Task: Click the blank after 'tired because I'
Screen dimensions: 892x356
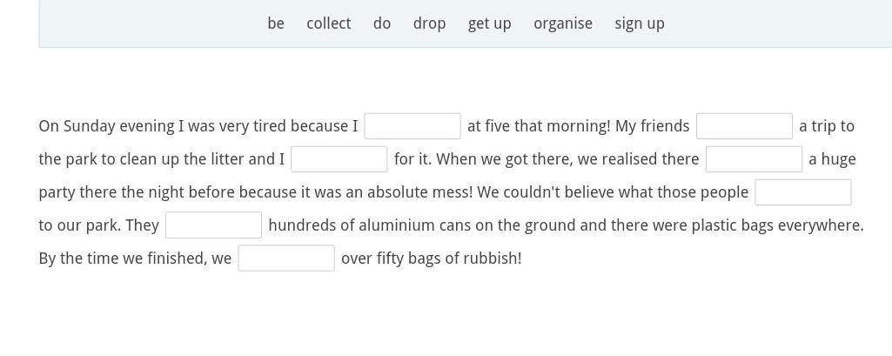Action: (412, 126)
